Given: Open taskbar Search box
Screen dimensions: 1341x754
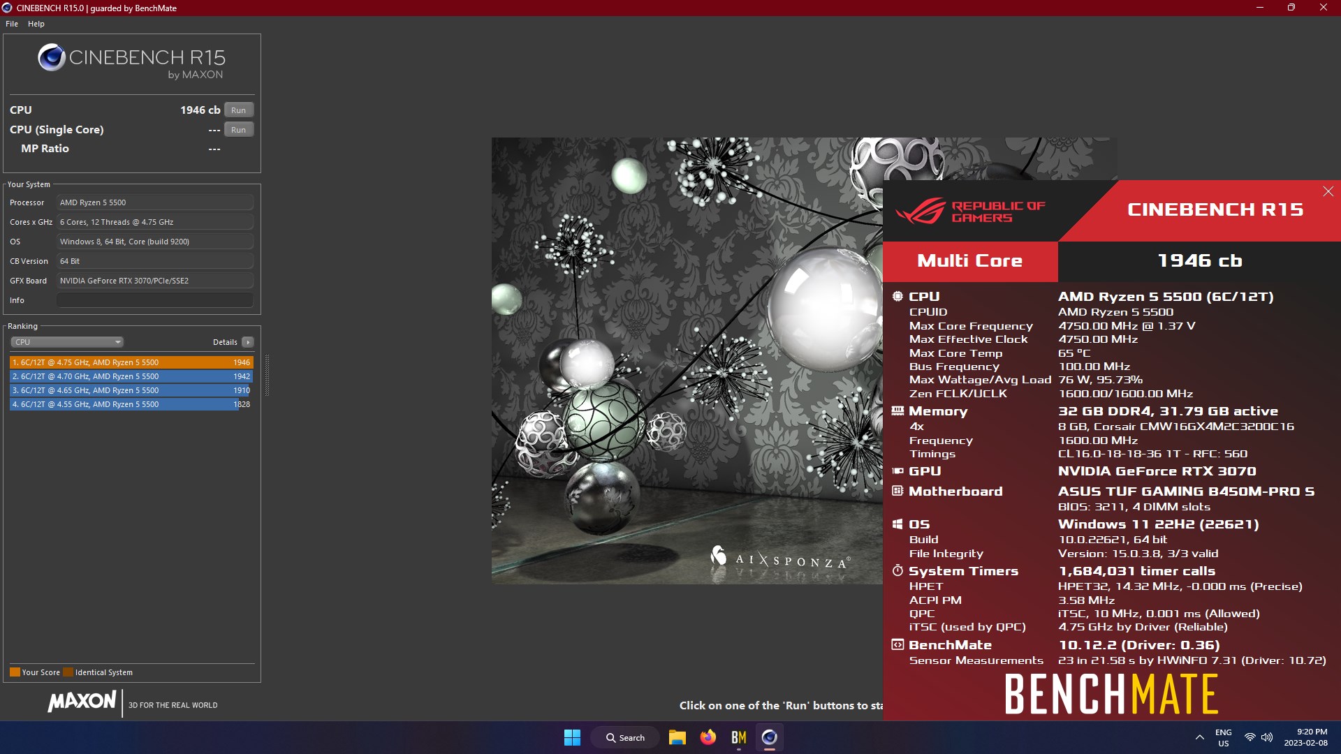Looking at the screenshot, I should [625, 738].
